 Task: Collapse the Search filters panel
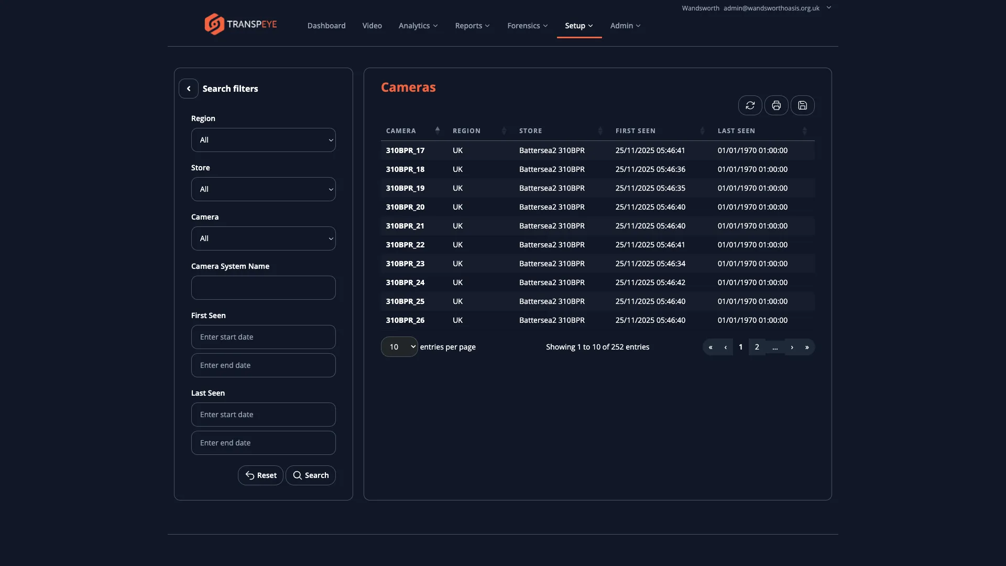tap(189, 88)
